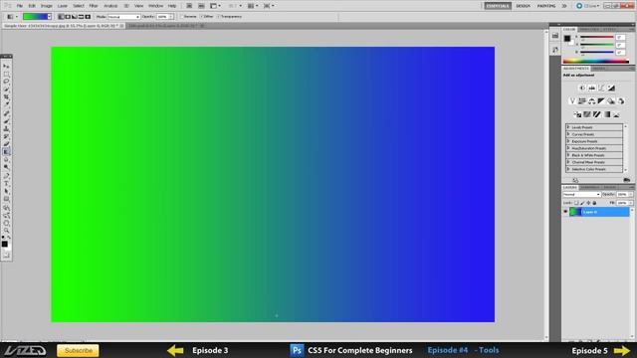
Task: Click the Selective Color adjustment icon
Action: point(616,115)
